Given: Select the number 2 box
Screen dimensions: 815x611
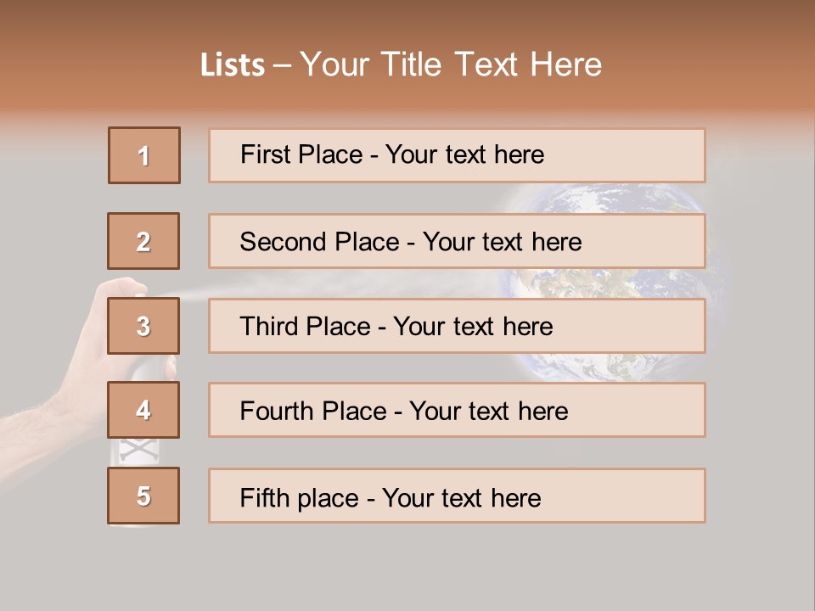Looking at the screenshot, I should [144, 241].
